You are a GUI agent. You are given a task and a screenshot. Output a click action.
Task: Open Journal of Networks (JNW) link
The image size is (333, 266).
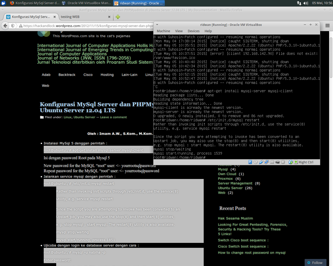84,58
